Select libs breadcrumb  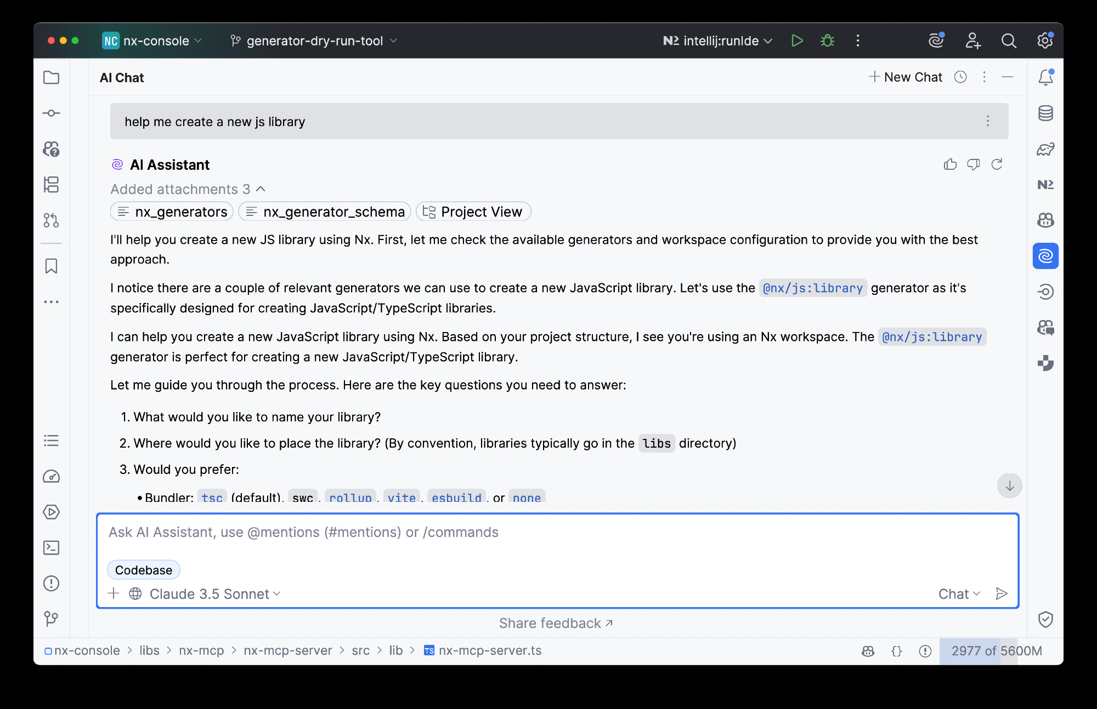coord(149,650)
